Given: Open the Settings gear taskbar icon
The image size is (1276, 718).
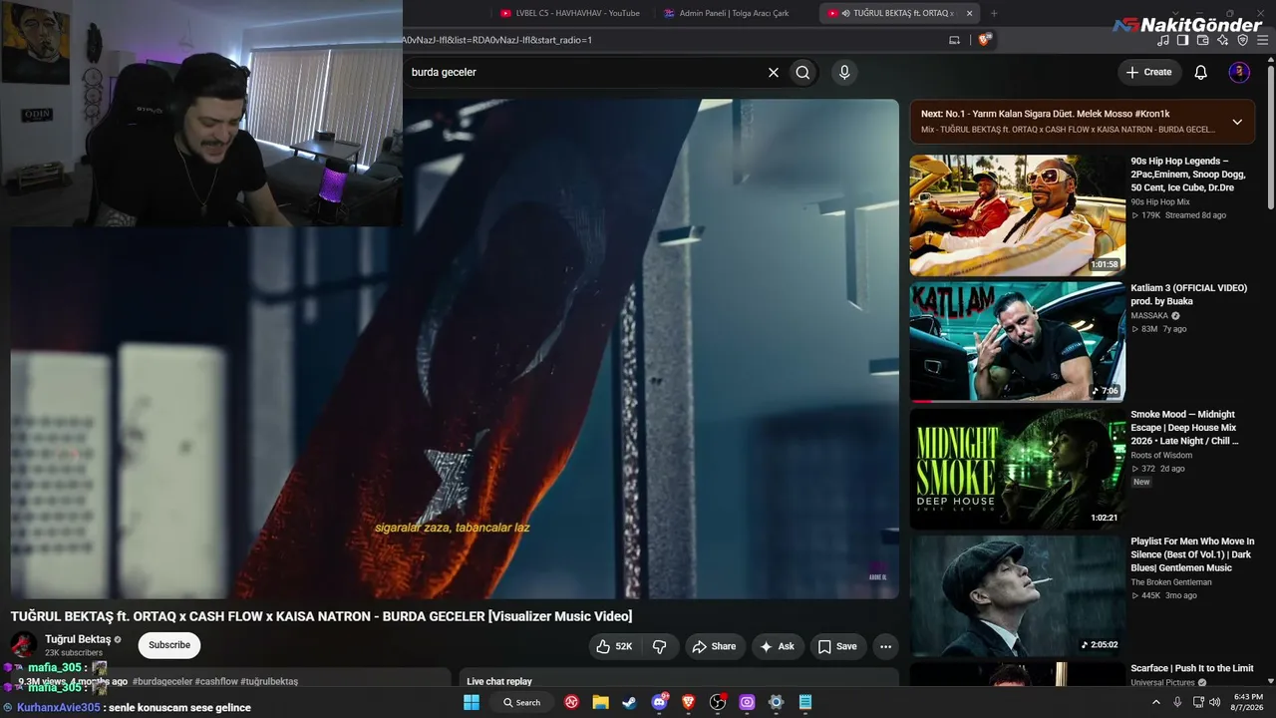Looking at the screenshot, I should pyautogui.click(x=776, y=702).
